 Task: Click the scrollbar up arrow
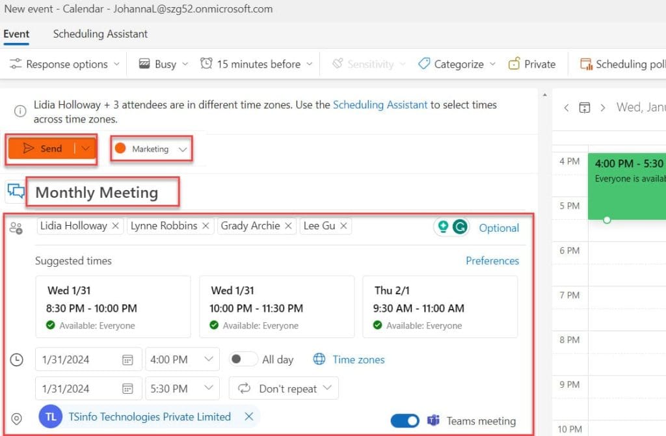pos(544,95)
